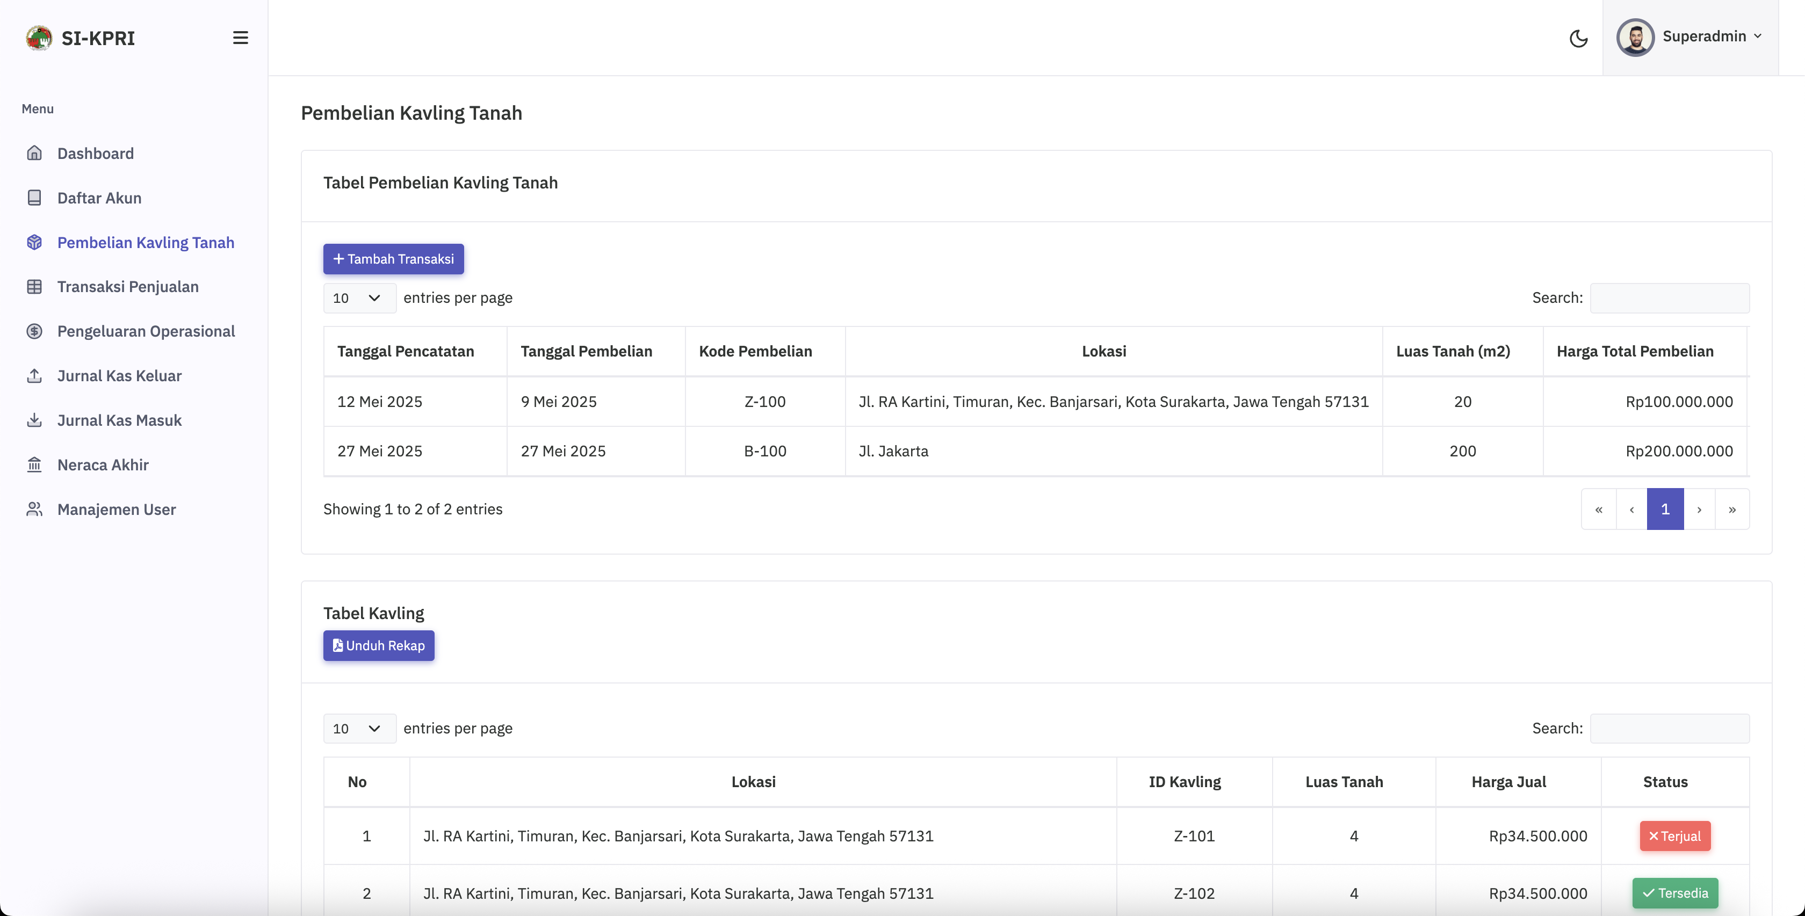Click Pengeluaran Operasional dollar icon
The height and width of the screenshot is (916, 1805).
[x=34, y=331]
